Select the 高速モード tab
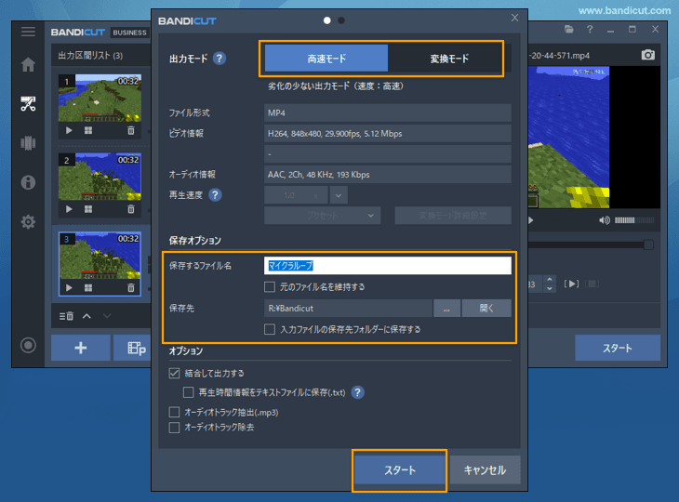679x502 pixels. 326,59
